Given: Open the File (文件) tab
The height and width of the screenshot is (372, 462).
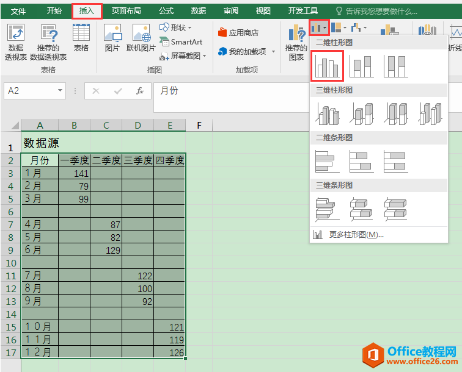Looking at the screenshot, I should [18, 11].
